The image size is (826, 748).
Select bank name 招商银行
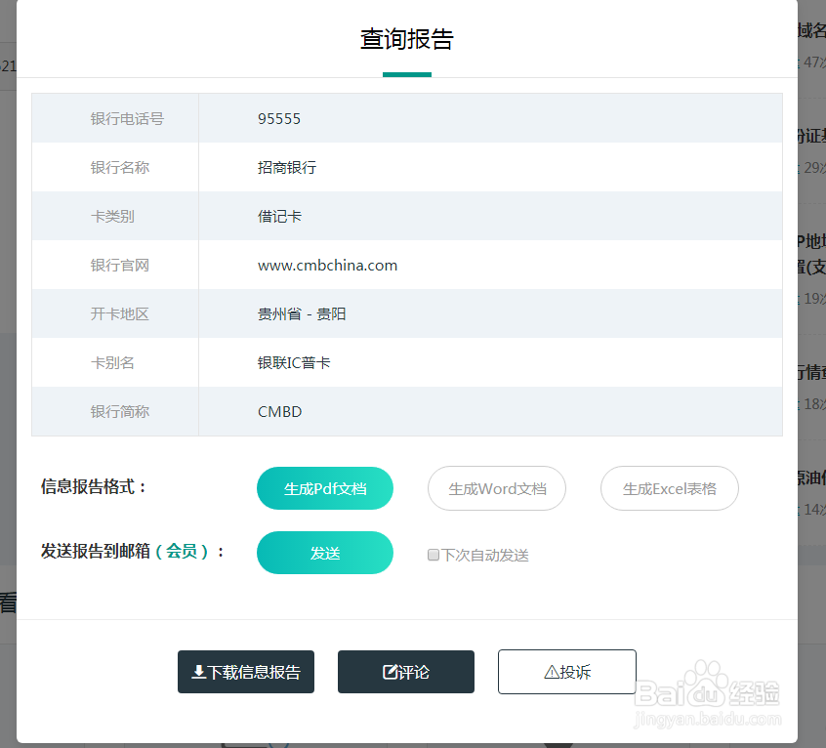(x=287, y=168)
